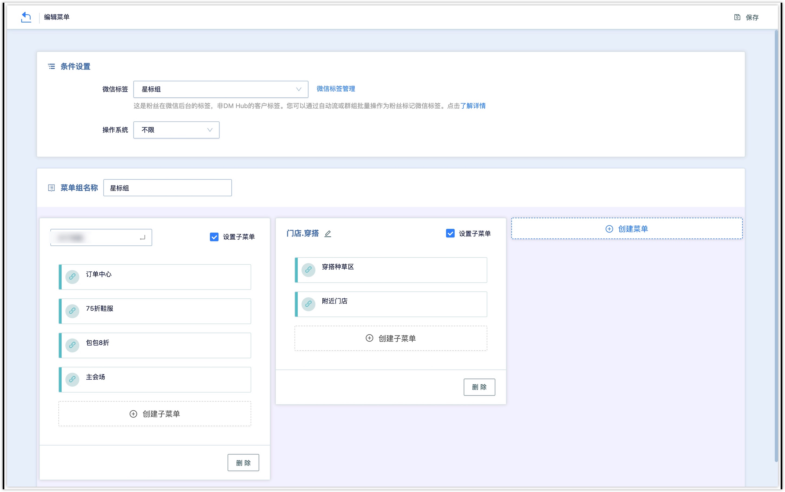Click the vertical scrollbar on the right

pyautogui.click(x=776, y=246)
